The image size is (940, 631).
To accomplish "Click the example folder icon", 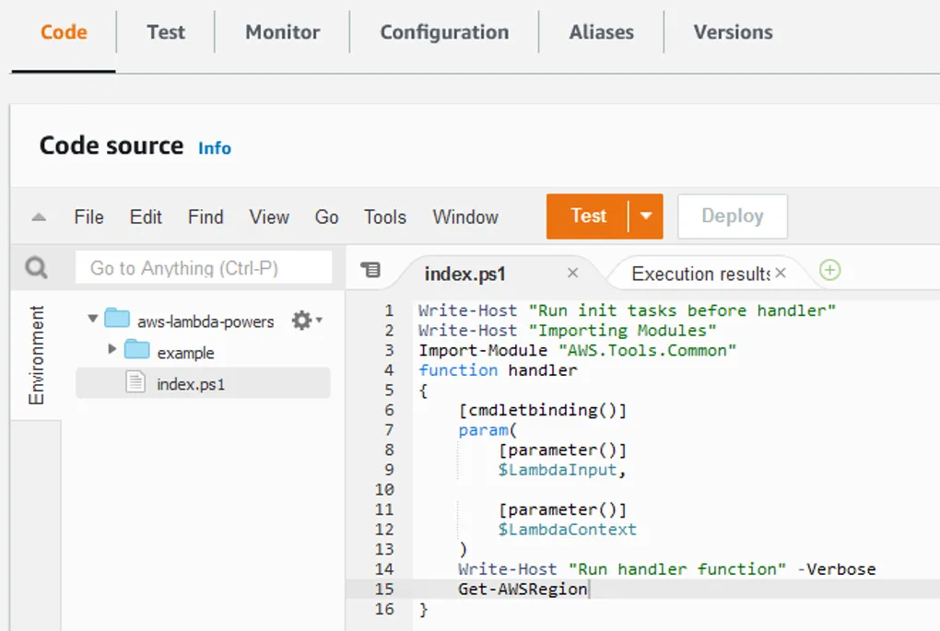I will [x=137, y=350].
